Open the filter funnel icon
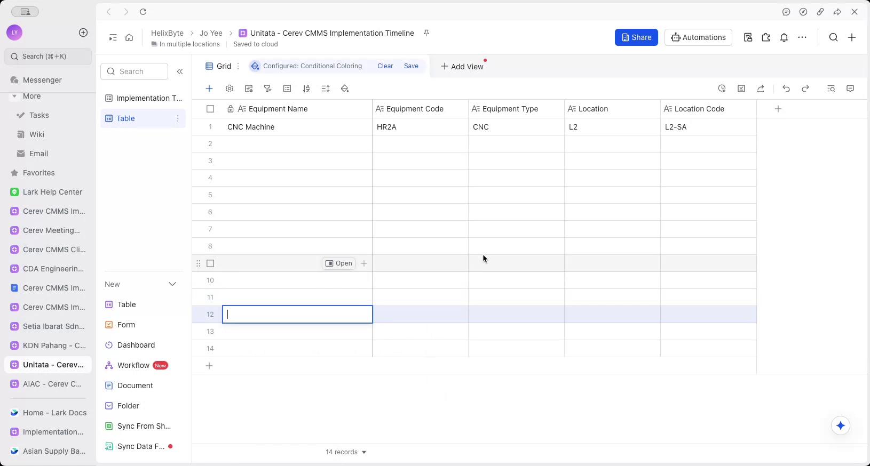This screenshot has height=466, width=870. coord(268,89)
